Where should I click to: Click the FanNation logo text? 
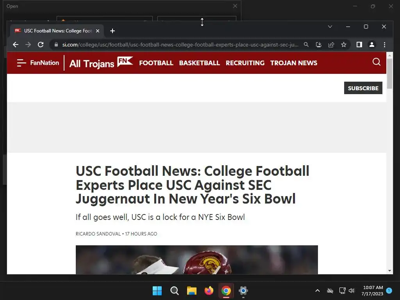(x=45, y=63)
